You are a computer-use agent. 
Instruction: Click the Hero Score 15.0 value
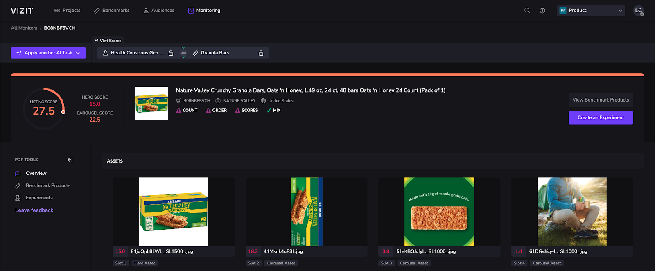click(95, 104)
